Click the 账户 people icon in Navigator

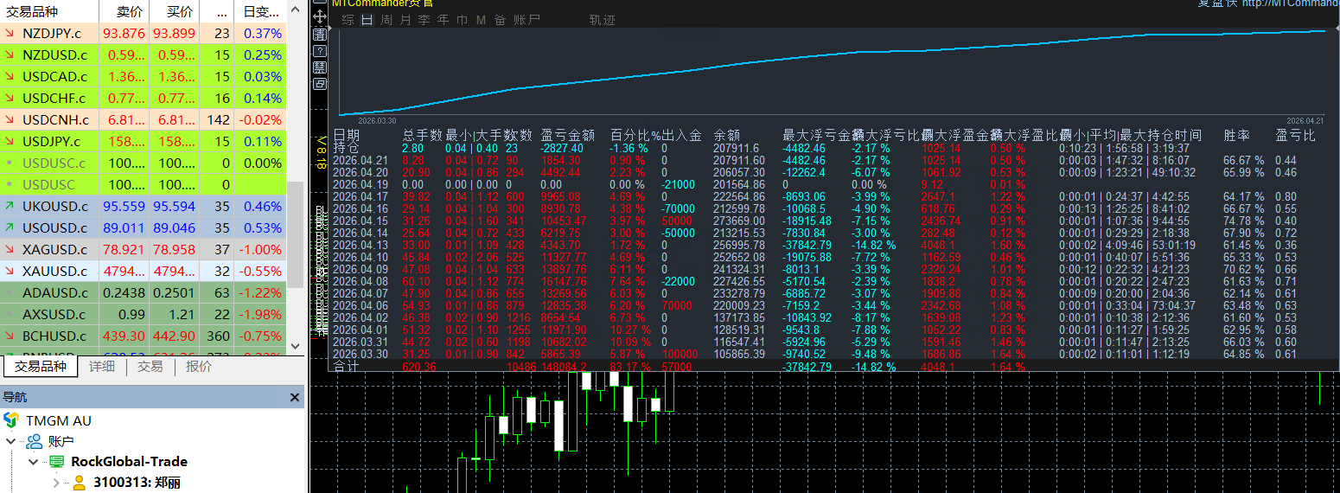[35, 441]
